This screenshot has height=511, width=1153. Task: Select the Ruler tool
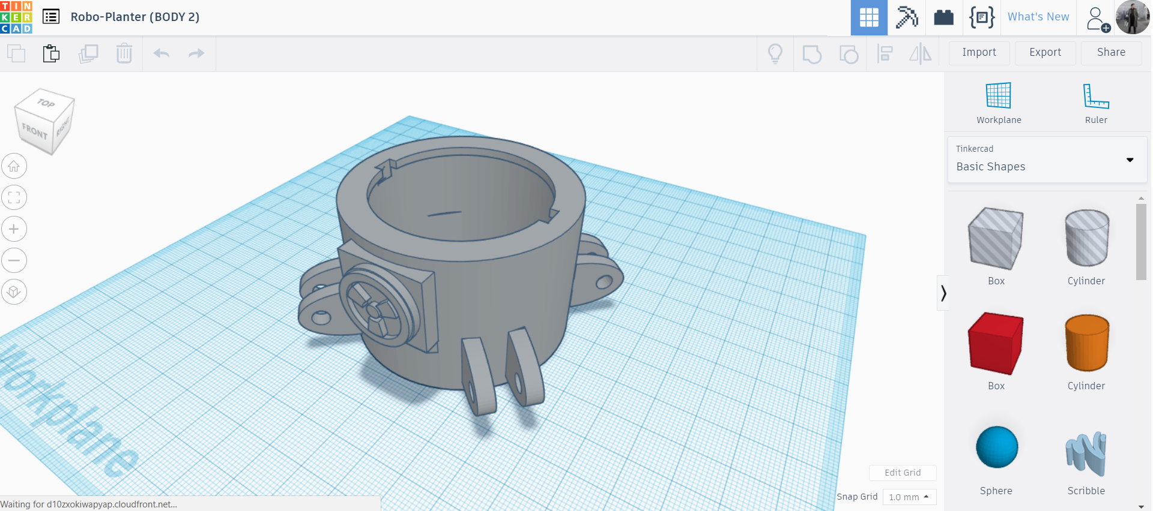1096,103
